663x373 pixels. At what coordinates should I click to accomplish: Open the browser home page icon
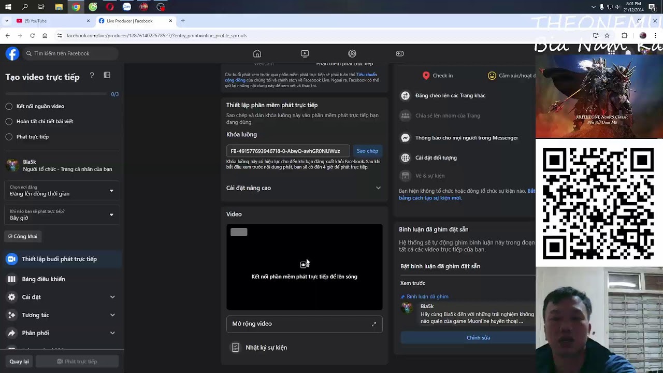click(45, 36)
